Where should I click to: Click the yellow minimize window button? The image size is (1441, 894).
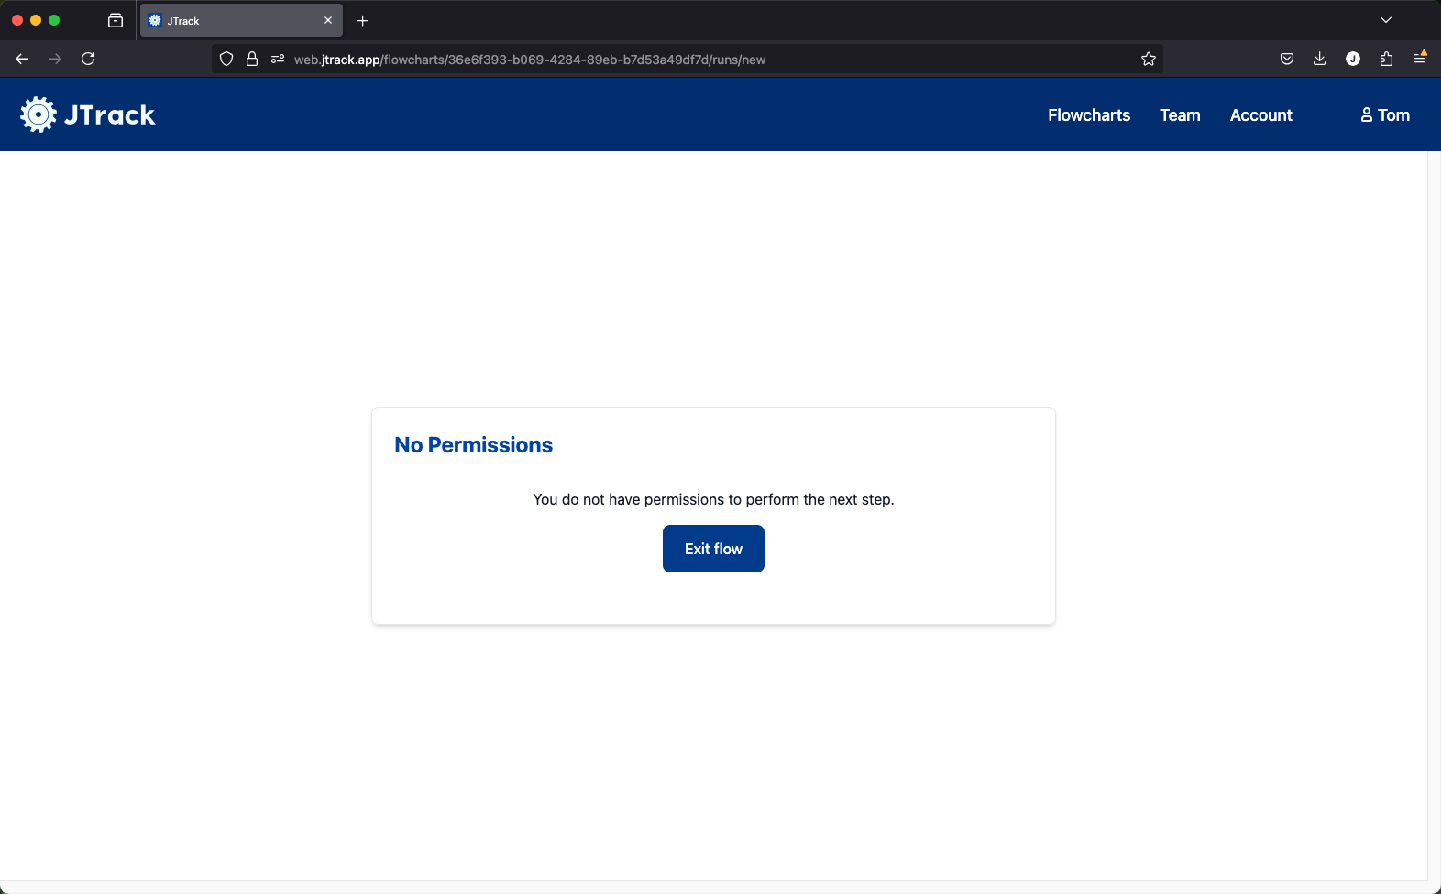pyautogui.click(x=36, y=20)
